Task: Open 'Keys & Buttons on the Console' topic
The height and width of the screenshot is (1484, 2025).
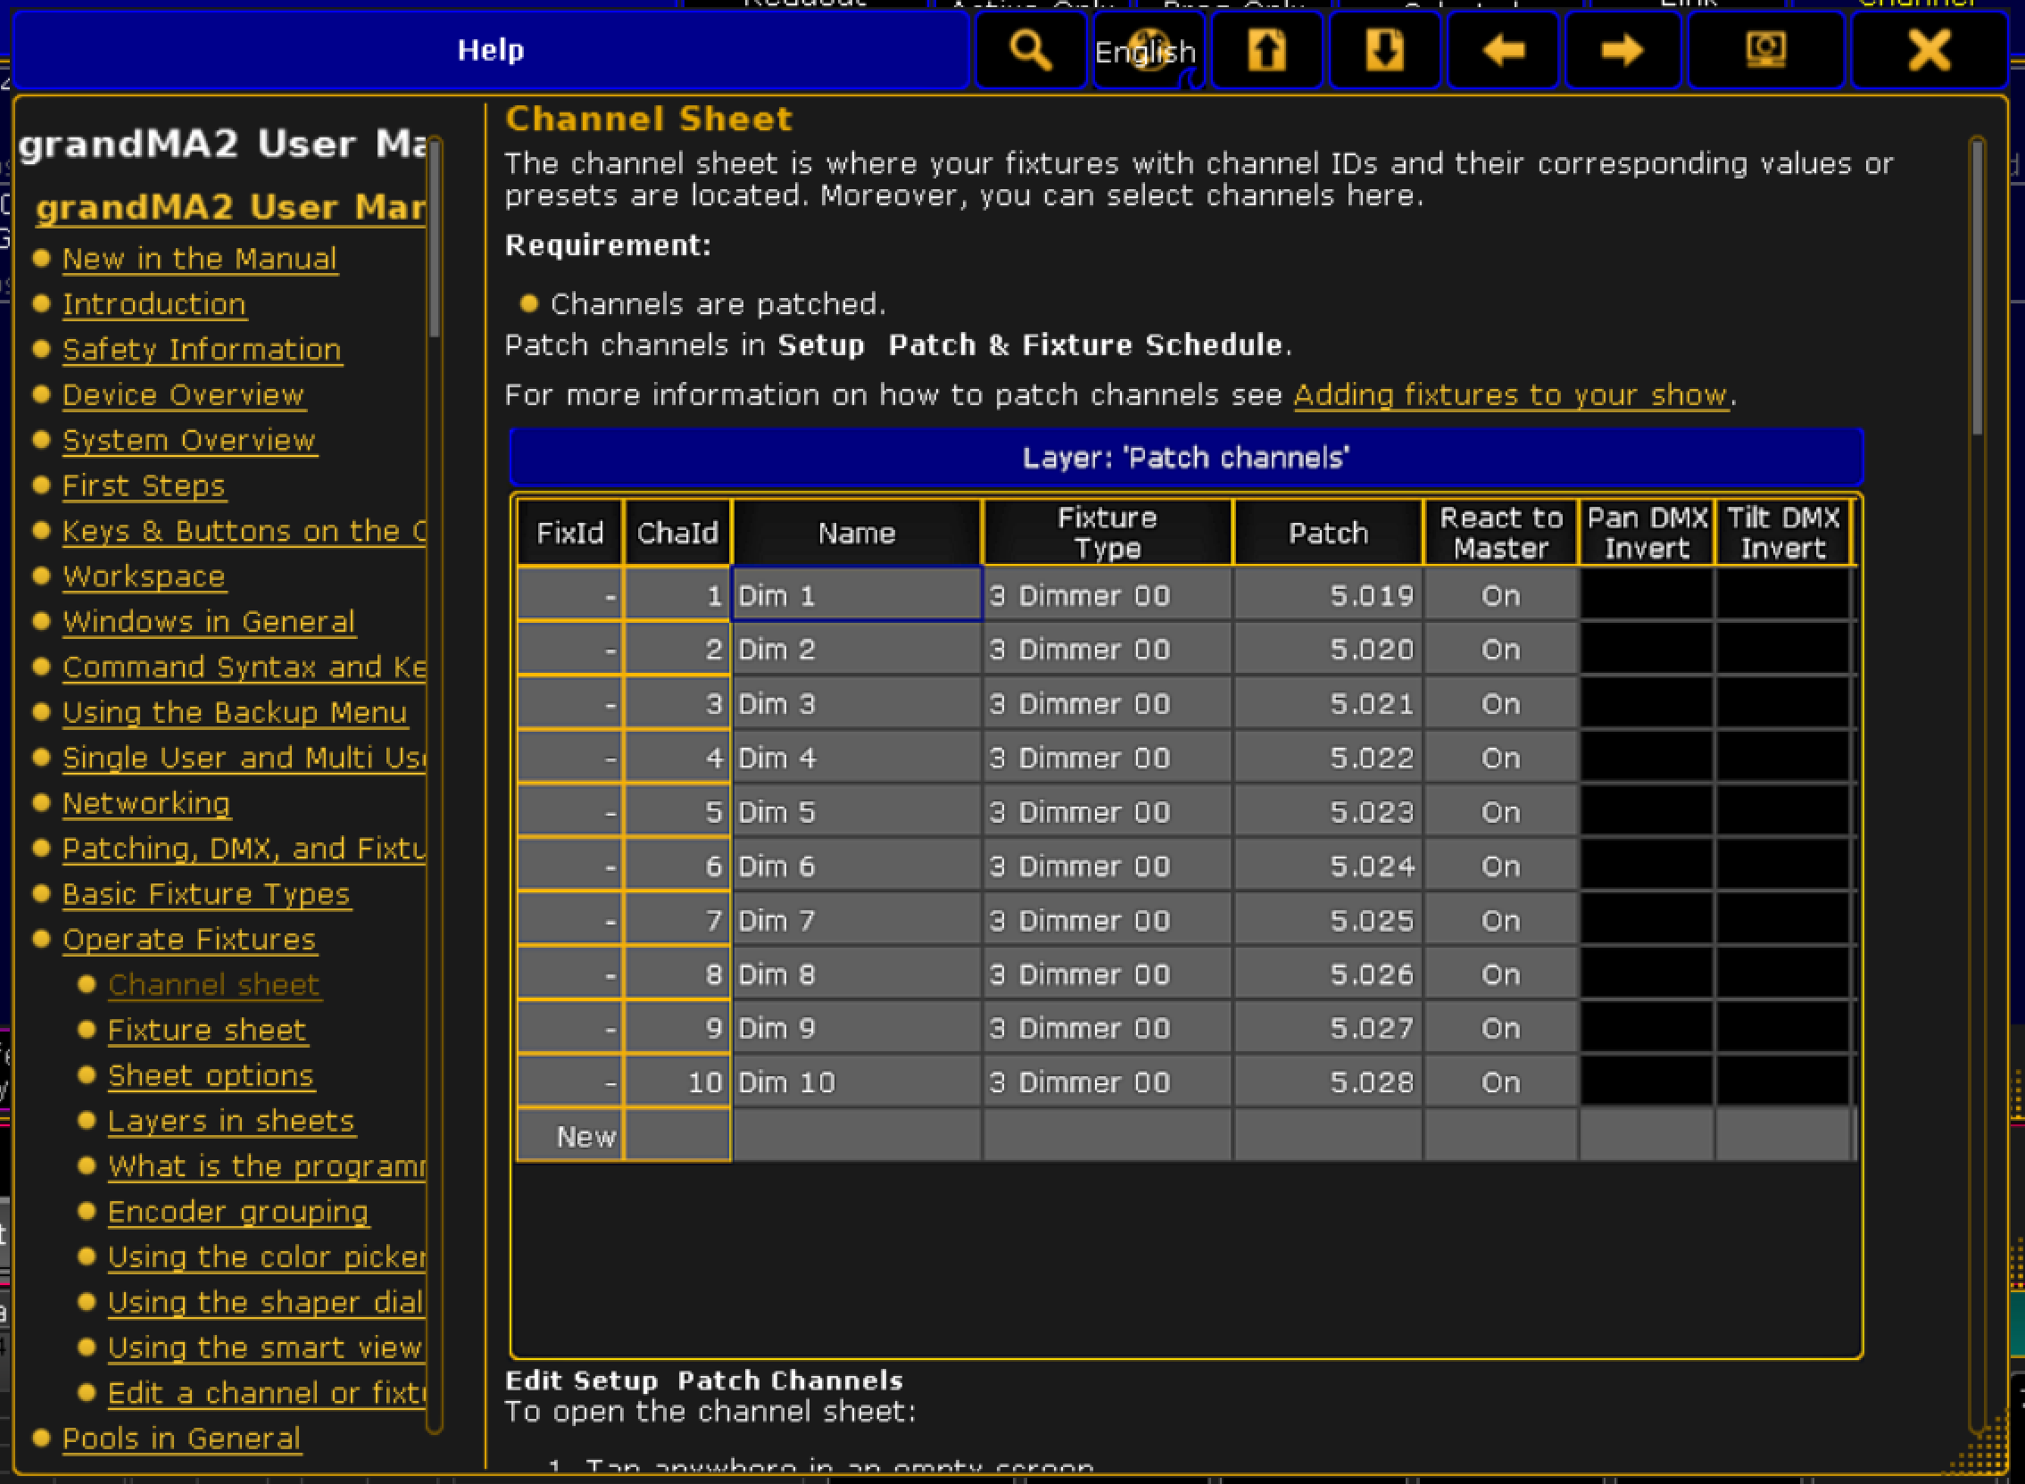Action: pyautogui.click(x=244, y=532)
